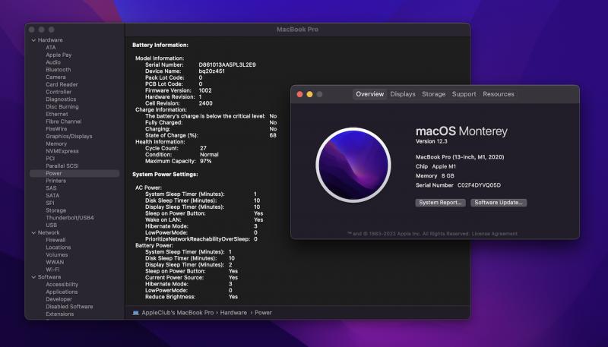Select Accessibility under Software
The height and width of the screenshot is (347, 608).
[62, 285]
